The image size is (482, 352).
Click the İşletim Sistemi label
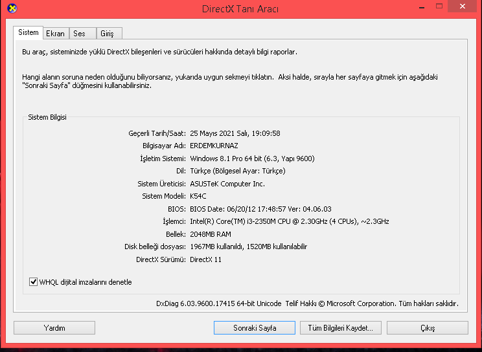coord(163,159)
